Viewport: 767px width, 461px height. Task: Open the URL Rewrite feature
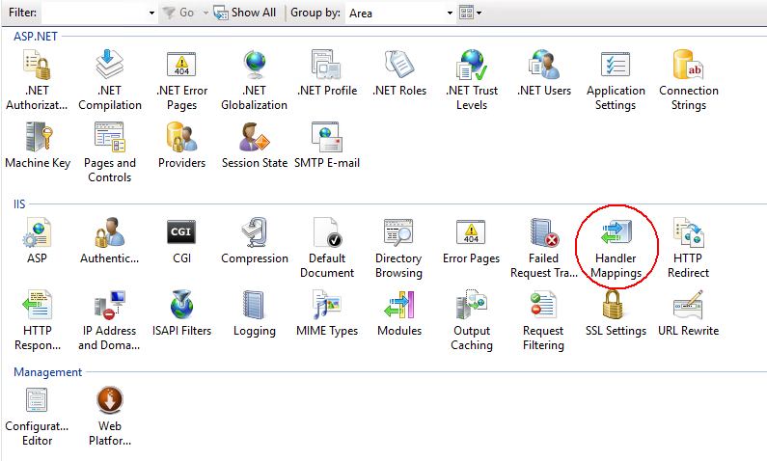coord(688,312)
